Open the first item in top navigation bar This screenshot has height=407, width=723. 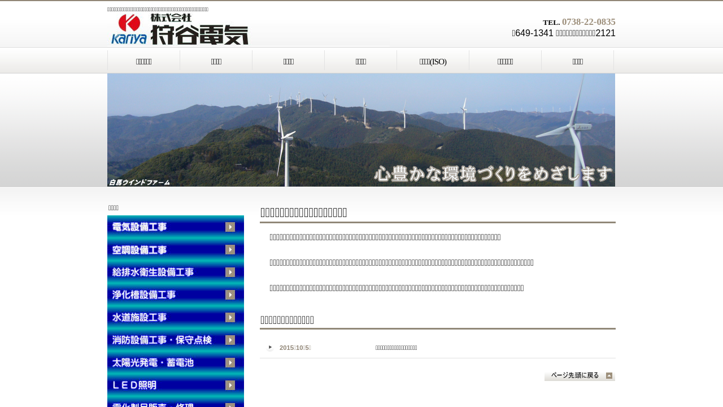(143, 61)
